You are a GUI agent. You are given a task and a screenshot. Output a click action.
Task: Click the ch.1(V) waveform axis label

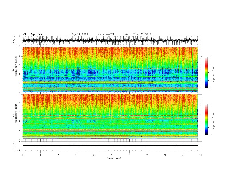(14, 40)
